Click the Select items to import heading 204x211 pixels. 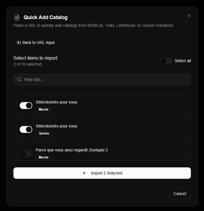coord(35,58)
